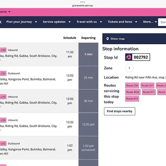Click the Schedule column header

(x=70, y=38)
